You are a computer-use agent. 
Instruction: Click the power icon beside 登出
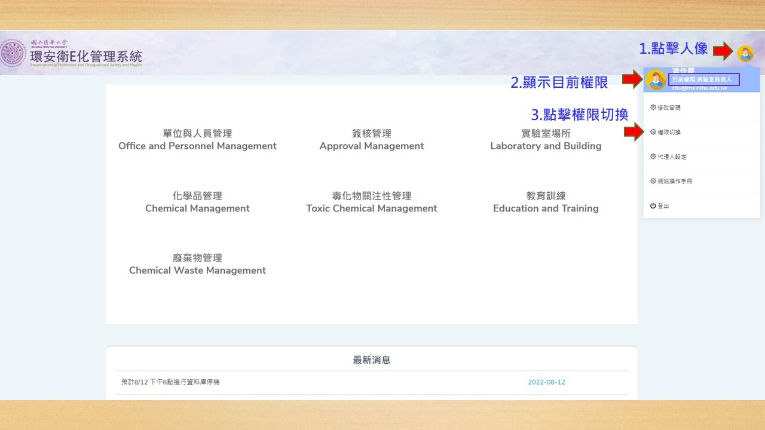point(653,205)
